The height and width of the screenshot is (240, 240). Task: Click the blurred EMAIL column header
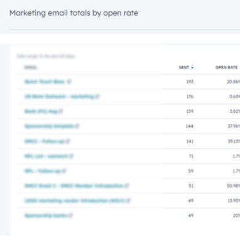(x=31, y=67)
